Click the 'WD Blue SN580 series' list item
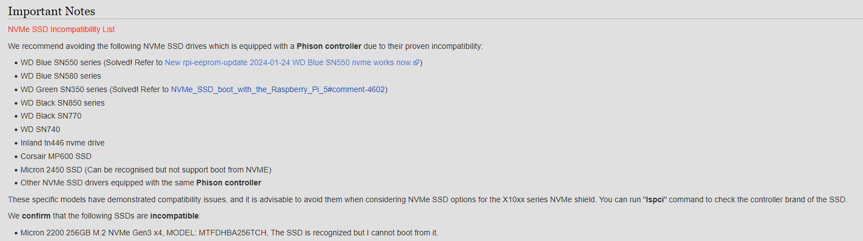This screenshot has height=241, width=863. tap(61, 76)
